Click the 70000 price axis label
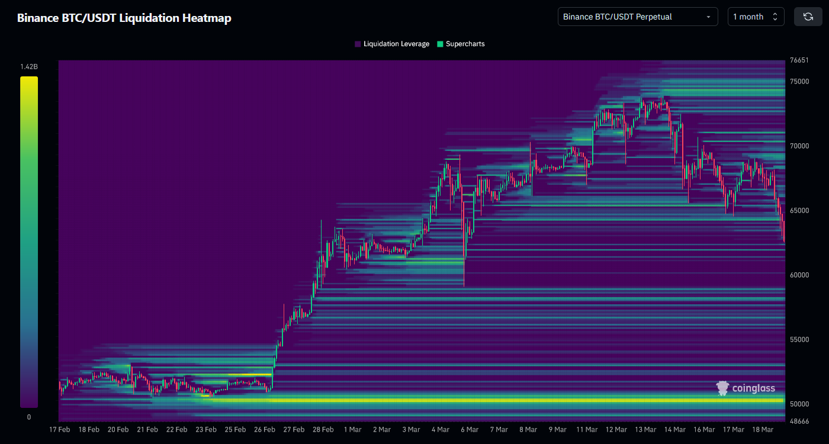 pyautogui.click(x=799, y=146)
